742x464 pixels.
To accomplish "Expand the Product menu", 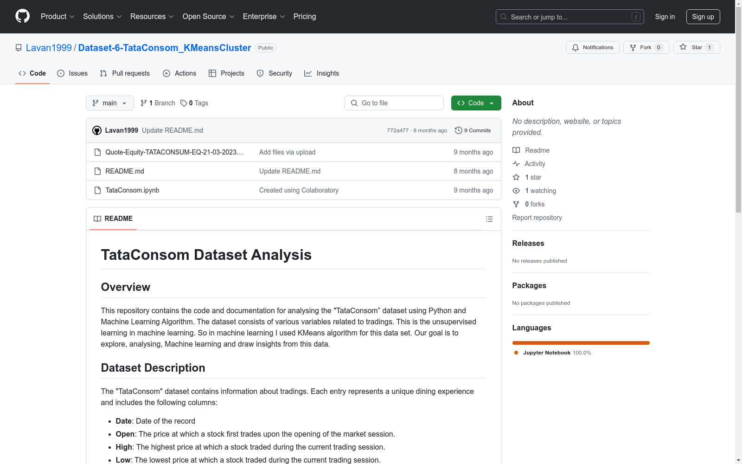I will 58,17.
